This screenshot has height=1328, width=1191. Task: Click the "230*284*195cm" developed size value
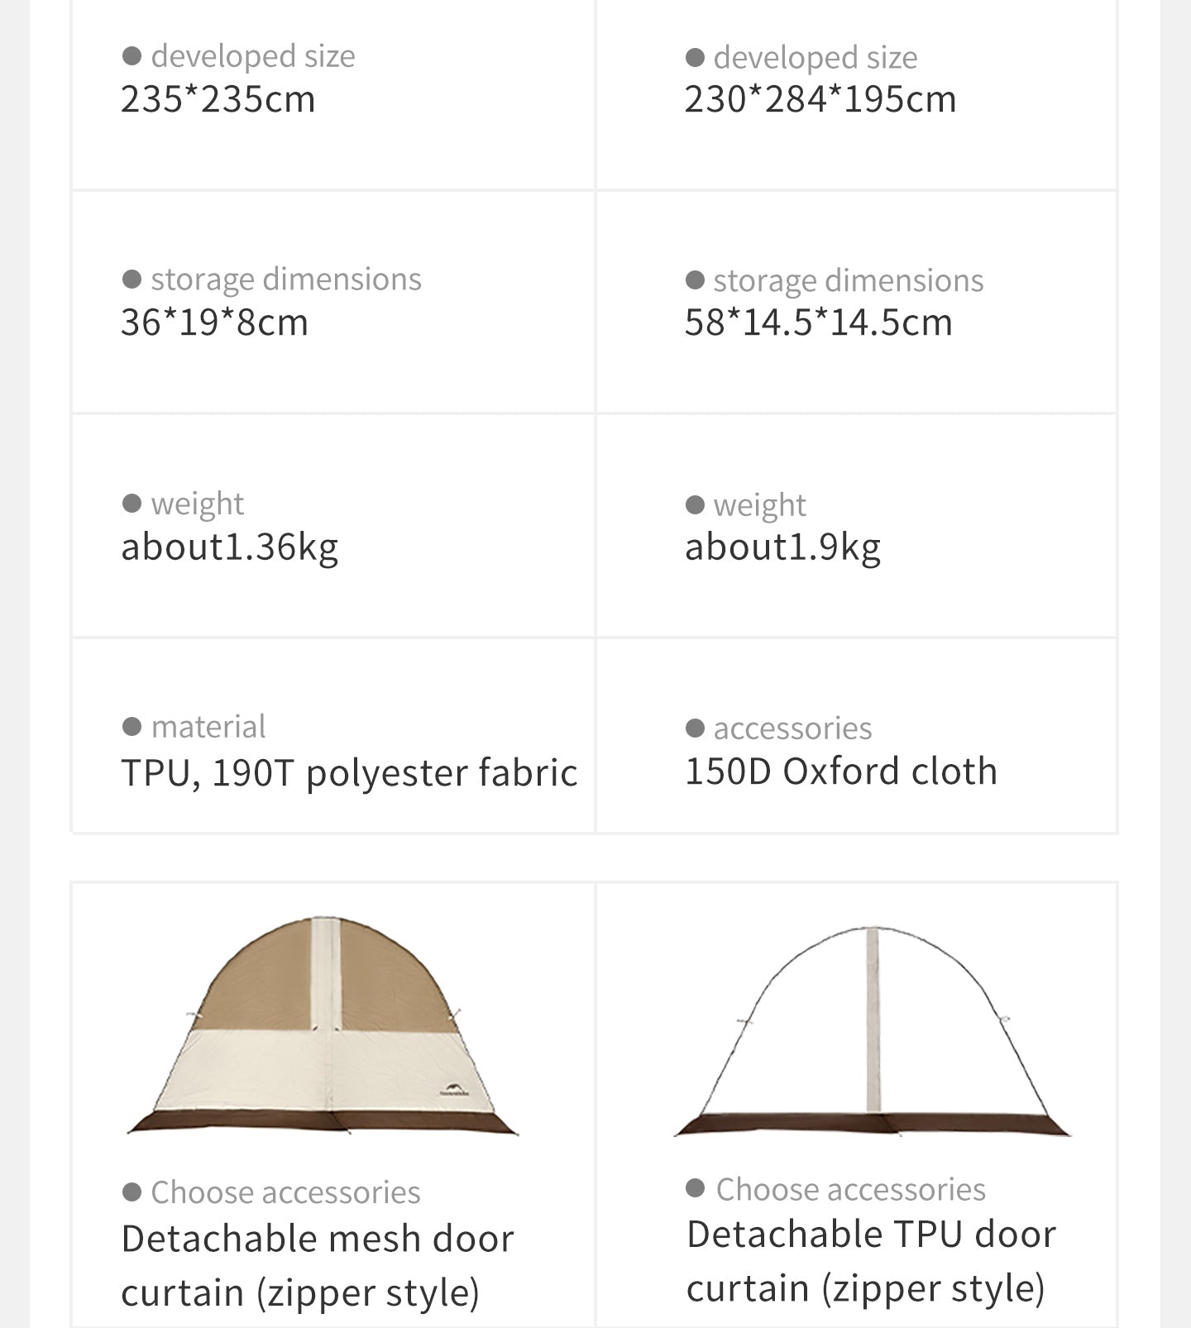820,99
